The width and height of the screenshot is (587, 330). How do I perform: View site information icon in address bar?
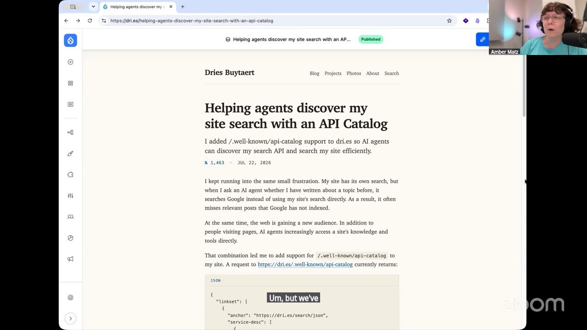[104, 21]
